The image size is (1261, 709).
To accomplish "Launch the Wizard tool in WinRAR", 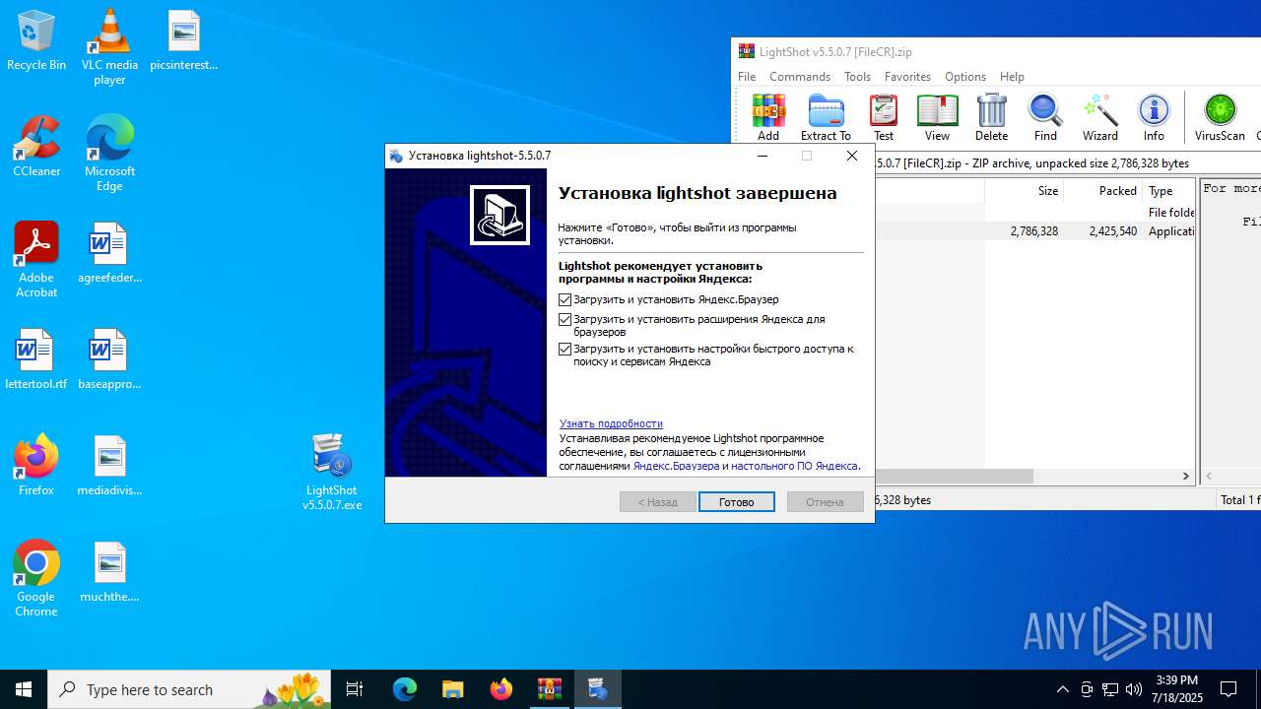I will tap(1099, 117).
